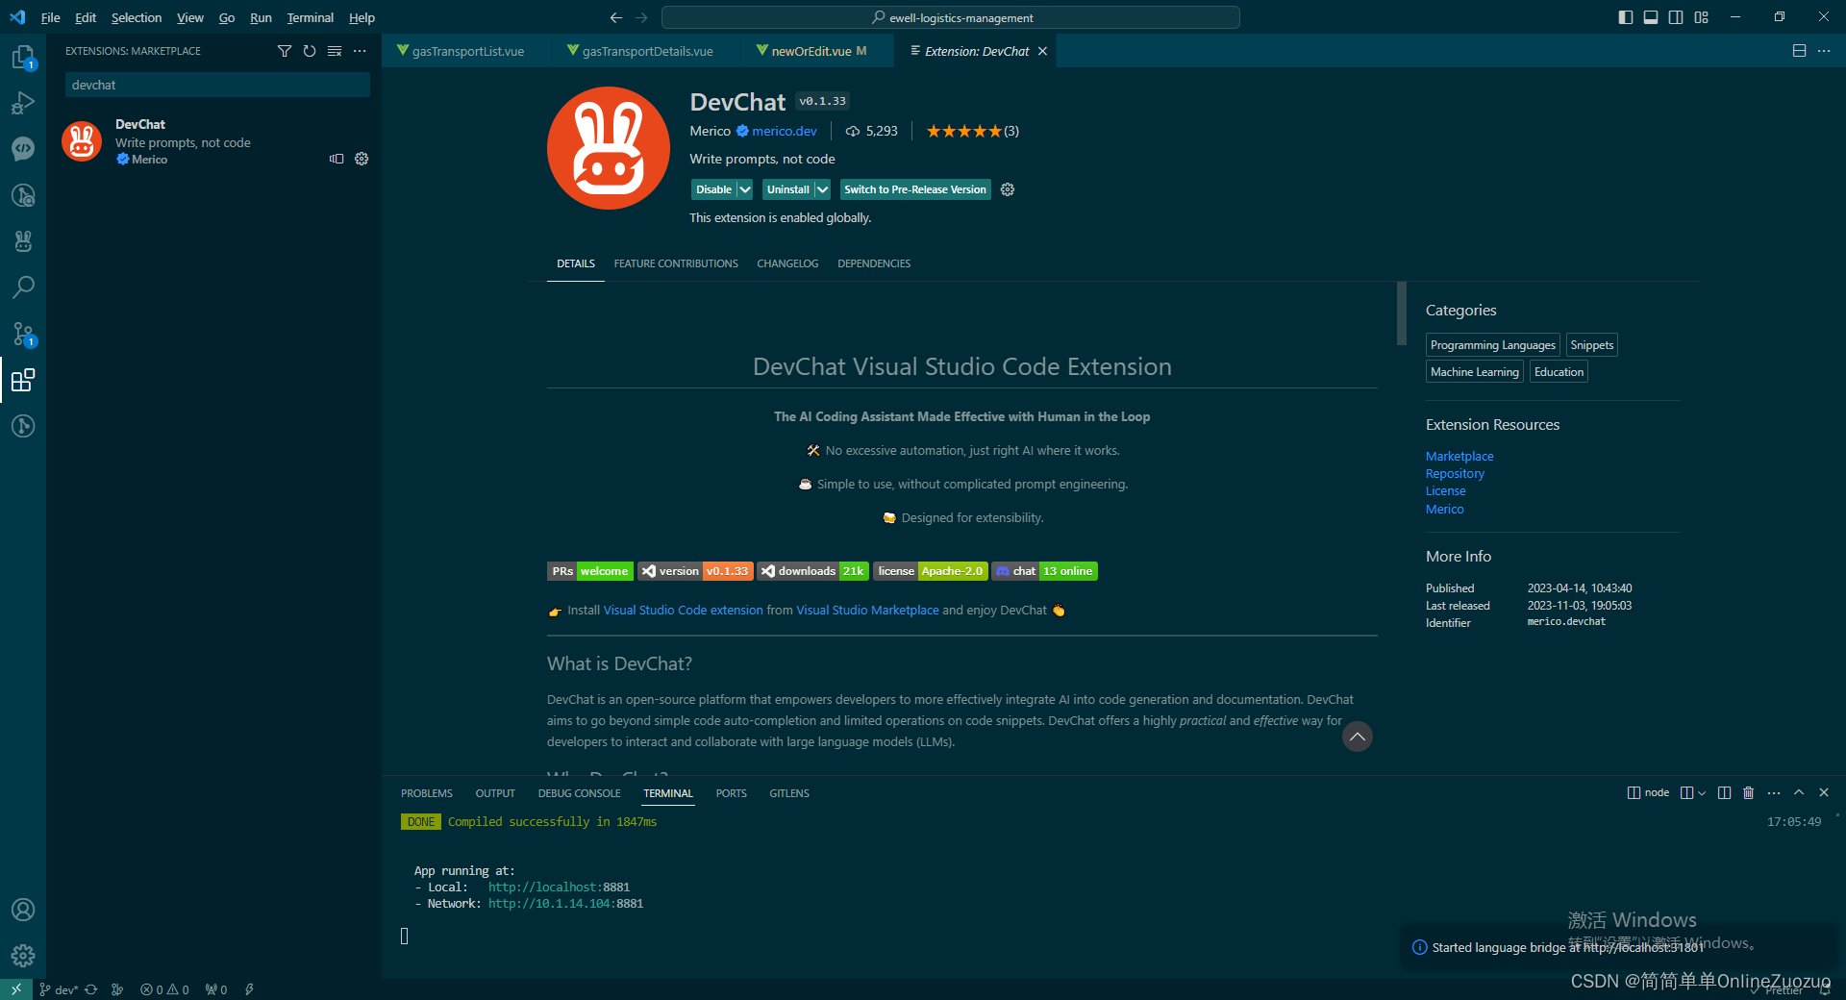The image size is (1846, 1000).
Task: Switch to the GitLens panel tab
Action: pyautogui.click(x=789, y=793)
